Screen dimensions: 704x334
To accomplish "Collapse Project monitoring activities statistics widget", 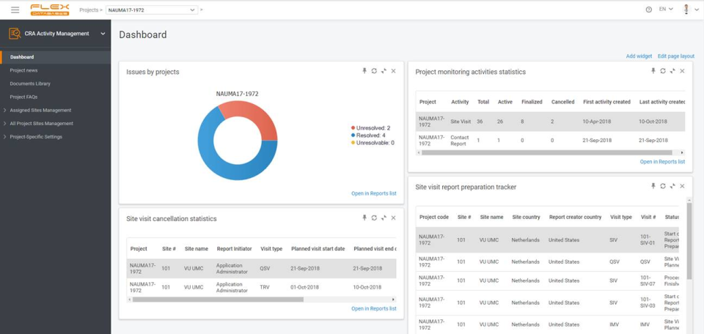I will tap(672, 71).
